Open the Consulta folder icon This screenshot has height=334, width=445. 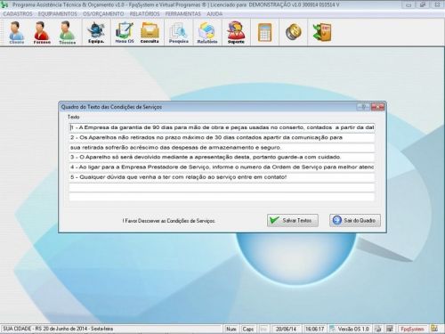[x=150, y=33]
